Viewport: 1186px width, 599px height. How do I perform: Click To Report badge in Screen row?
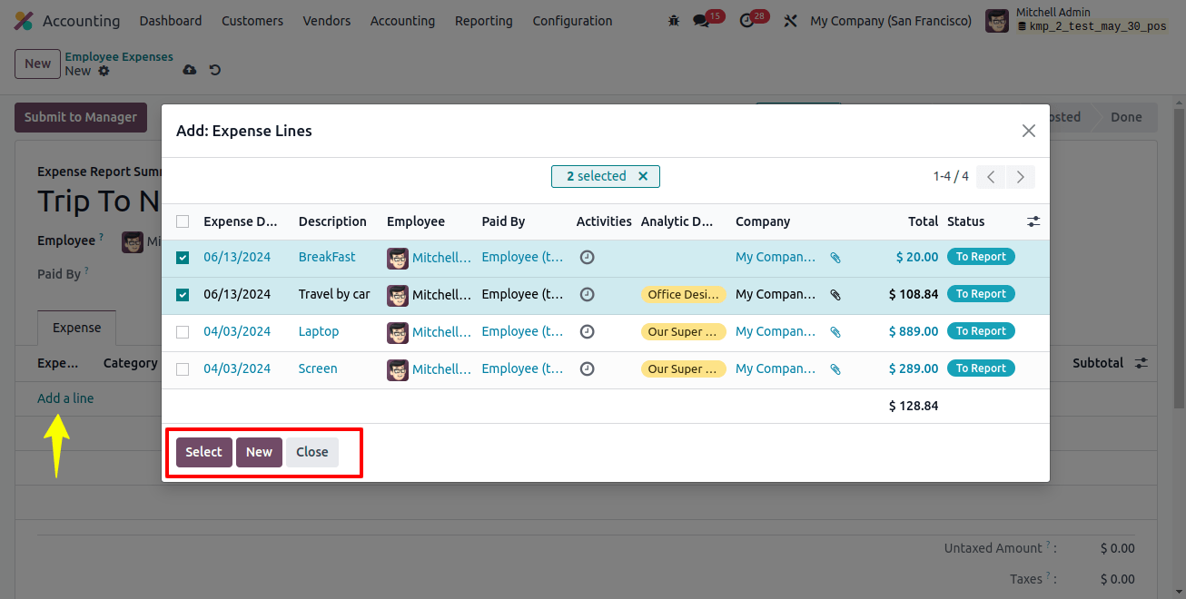click(981, 368)
